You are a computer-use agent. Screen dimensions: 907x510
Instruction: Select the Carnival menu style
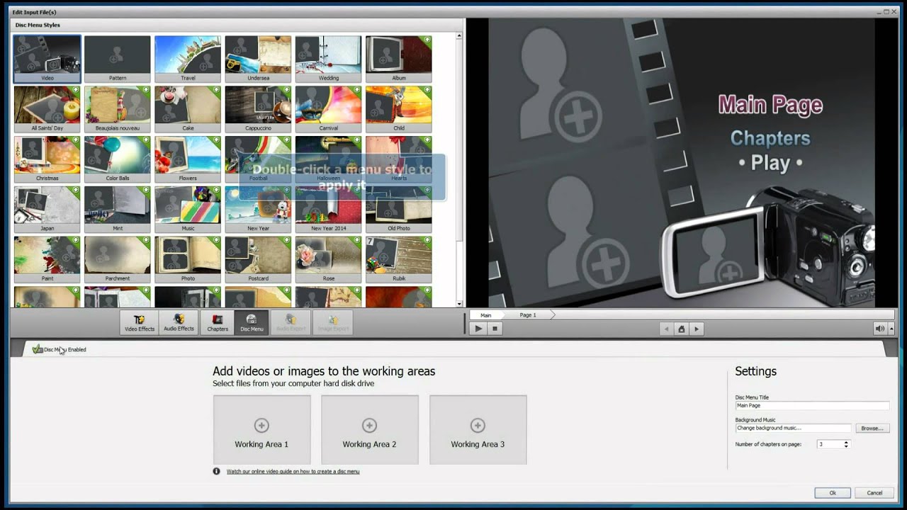coord(328,109)
